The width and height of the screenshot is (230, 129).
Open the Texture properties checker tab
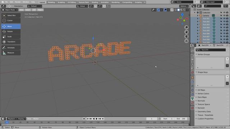[x=193, y=108]
